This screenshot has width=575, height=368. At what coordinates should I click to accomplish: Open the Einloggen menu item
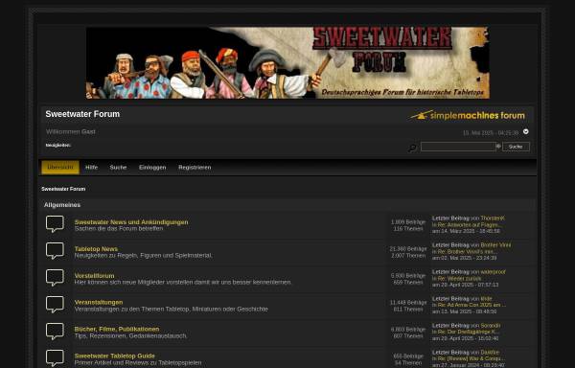point(152,167)
